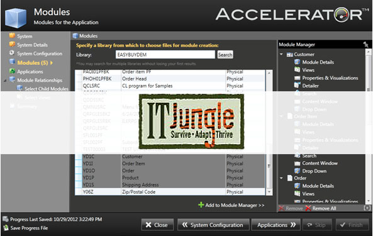The height and width of the screenshot is (236, 373).
Task: Click the Detailer icon under Customer
Action: (x=297, y=86)
